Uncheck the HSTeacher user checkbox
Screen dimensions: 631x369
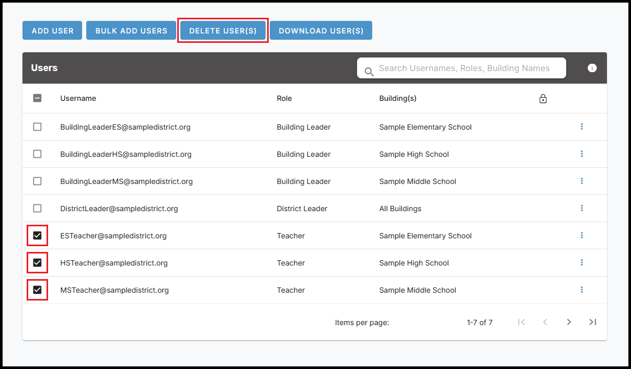click(37, 262)
